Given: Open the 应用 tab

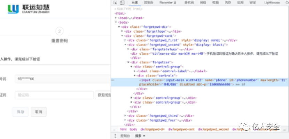Looking at the screenshot, I should point(240,2).
